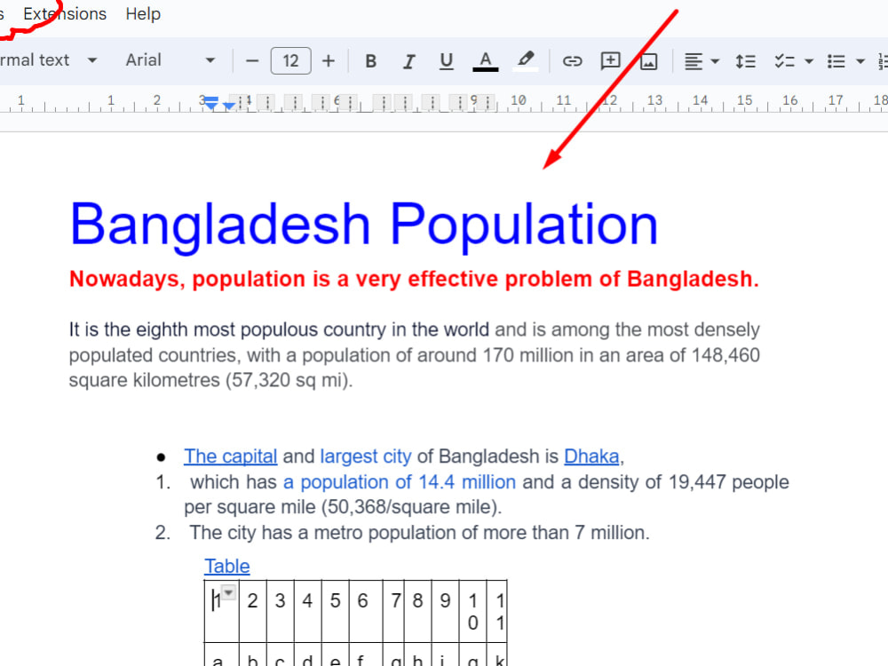The image size is (888, 666).
Task: Open the Help menu
Action: pyautogui.click(x=143, y=13)
